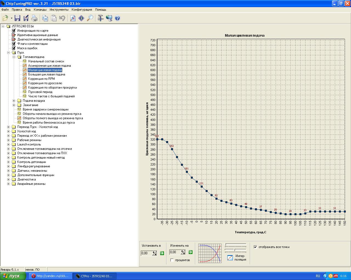Click the Save floppy disk icon
351x280 pixels.
(x=18, y=18)
